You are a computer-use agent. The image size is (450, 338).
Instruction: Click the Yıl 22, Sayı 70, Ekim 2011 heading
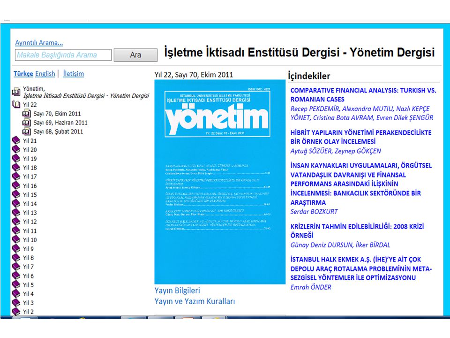click(x=194, y=75)
